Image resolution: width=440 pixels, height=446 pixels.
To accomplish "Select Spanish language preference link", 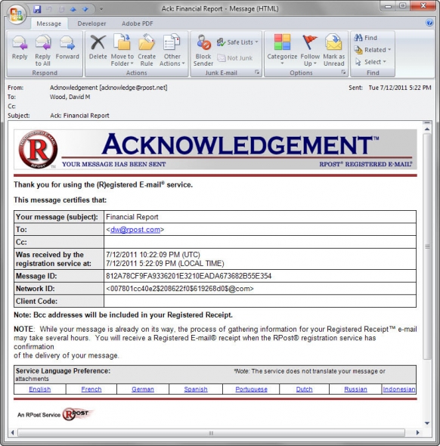I will (x=196, y=389).
